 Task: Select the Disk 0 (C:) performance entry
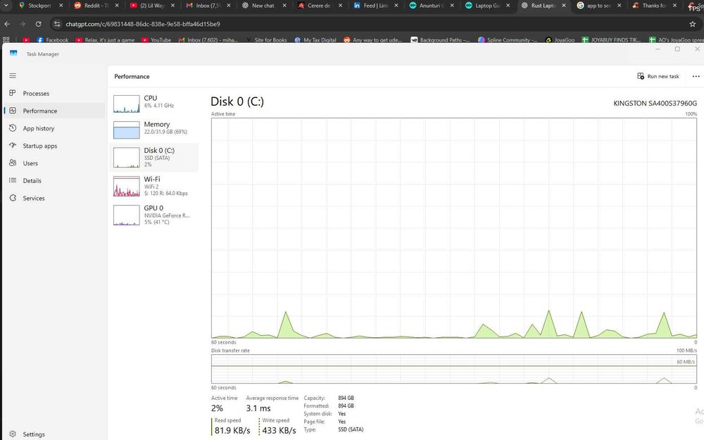pos(153,157)
